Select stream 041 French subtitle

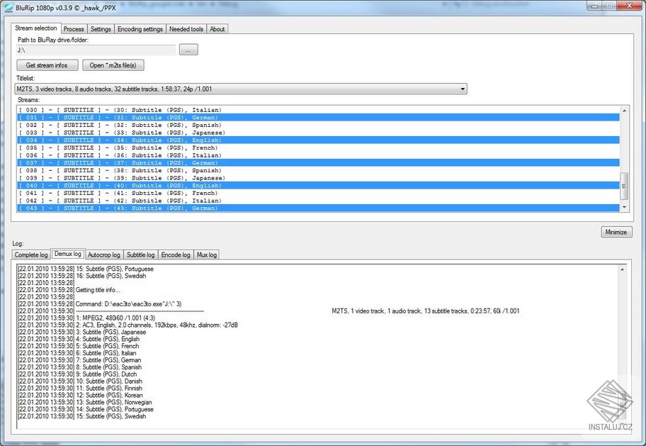click(x=317, y=193)
